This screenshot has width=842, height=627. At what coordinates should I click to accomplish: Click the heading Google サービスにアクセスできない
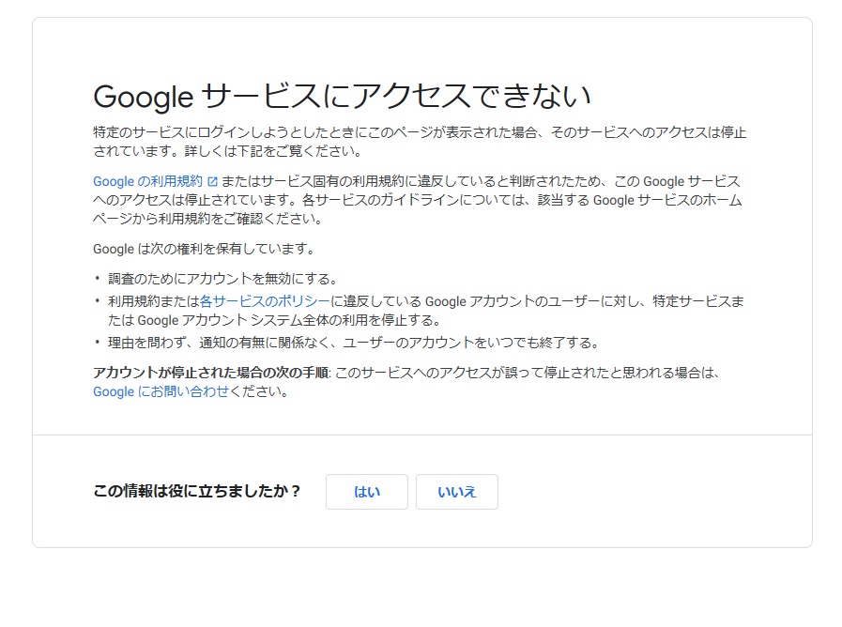coord(342,97)
